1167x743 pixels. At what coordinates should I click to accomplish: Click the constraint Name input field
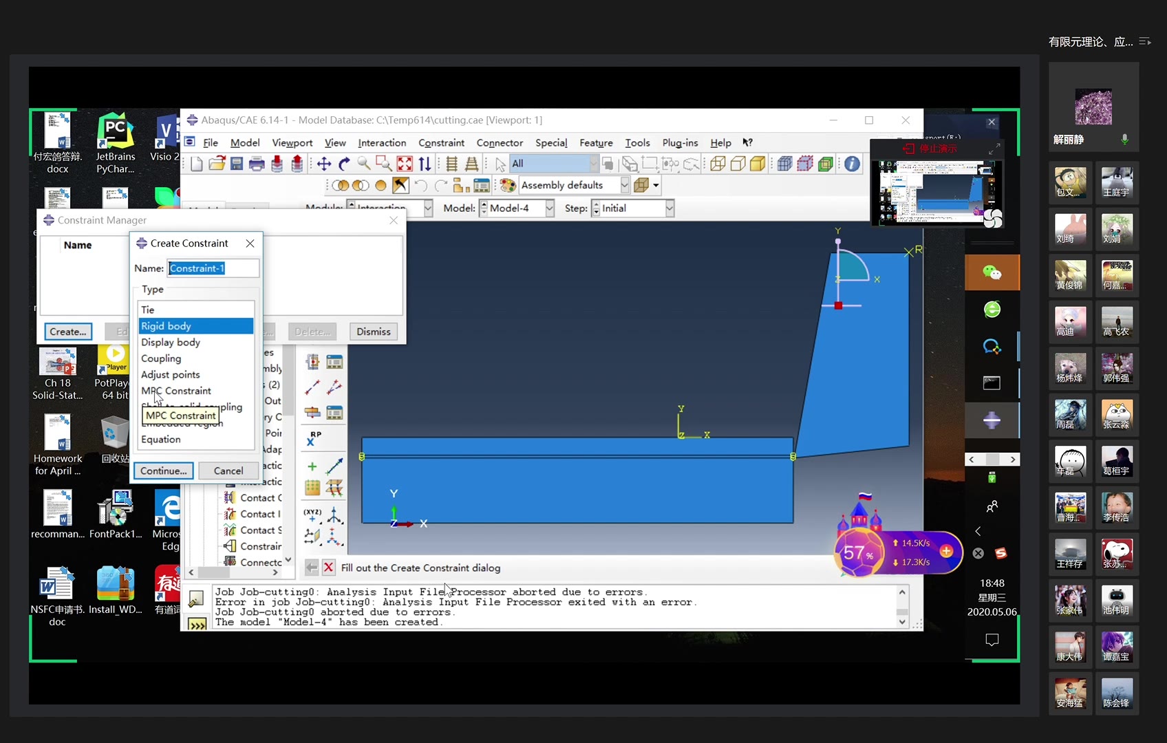coord(213,268)
